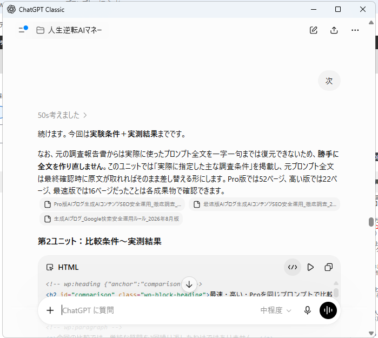Share the conversation via upload icon

(334, 30)
